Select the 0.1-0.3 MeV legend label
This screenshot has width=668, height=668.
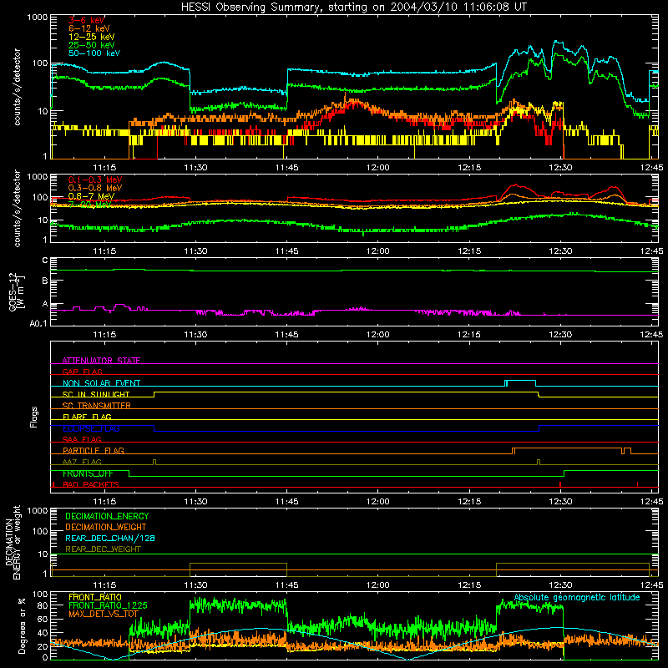[95, 180]
